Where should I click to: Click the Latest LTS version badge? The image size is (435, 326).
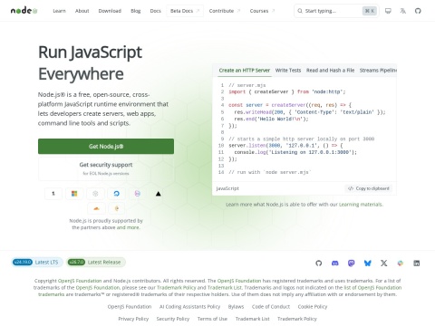coord(36,262)
